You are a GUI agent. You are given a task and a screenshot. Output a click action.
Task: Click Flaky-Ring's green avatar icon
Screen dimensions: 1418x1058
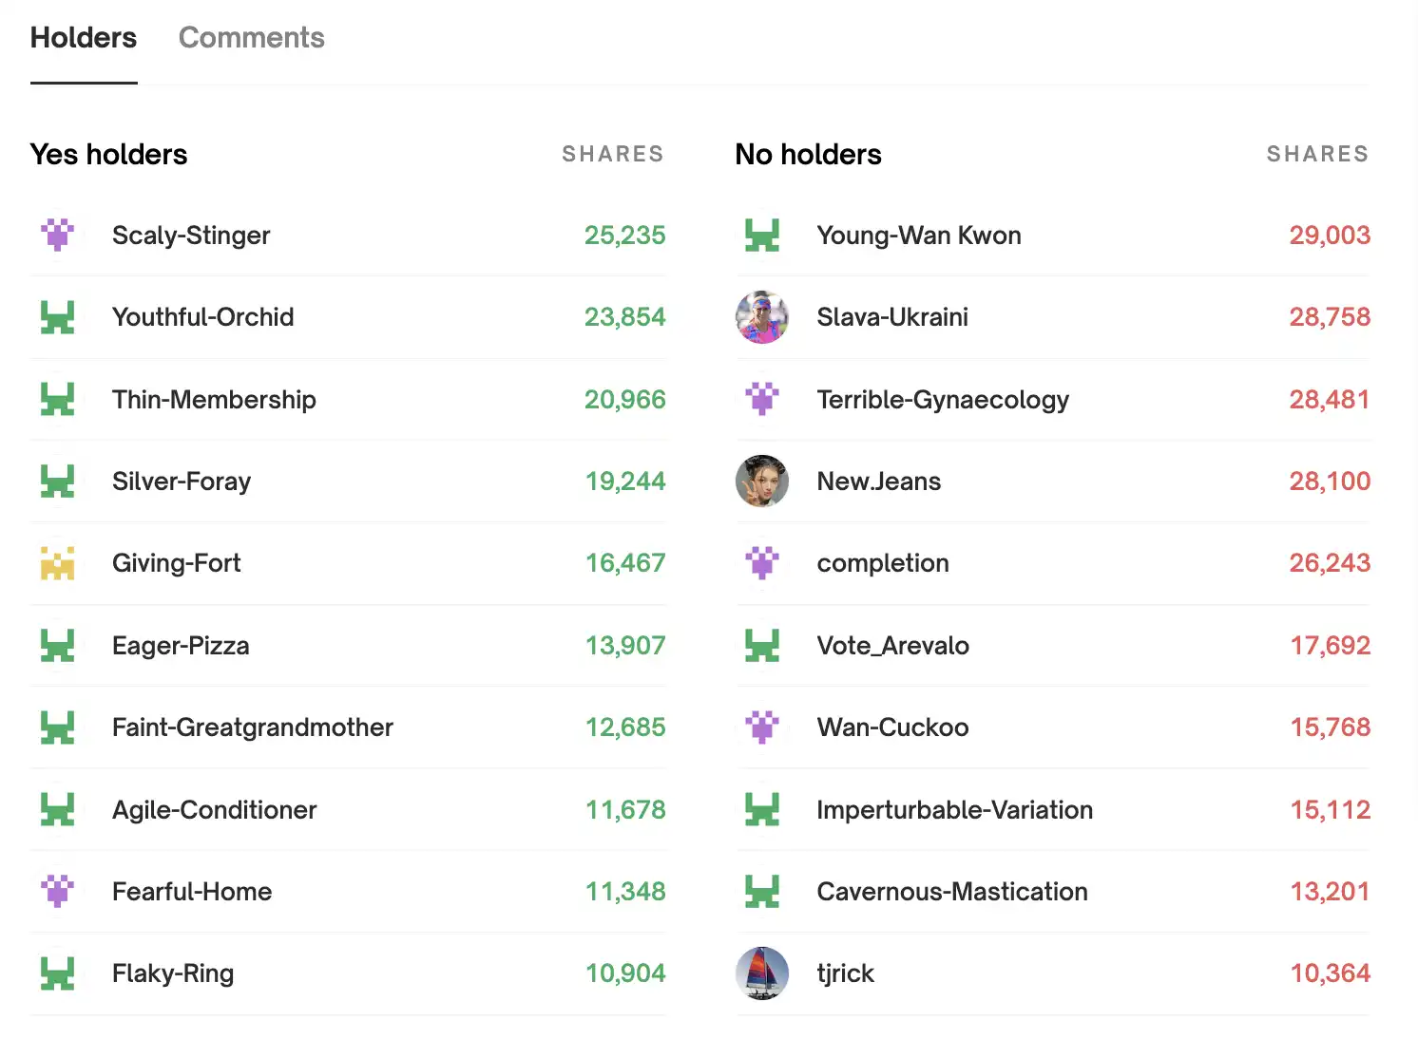pos(58,973)
